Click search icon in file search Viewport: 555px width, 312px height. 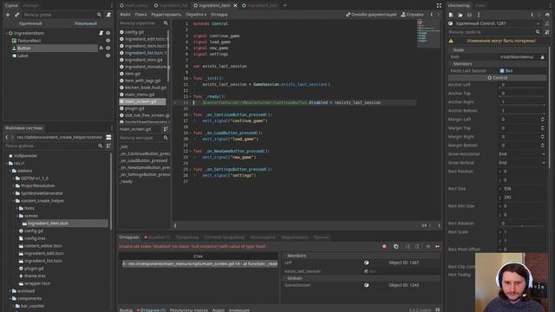click(101, 146)
